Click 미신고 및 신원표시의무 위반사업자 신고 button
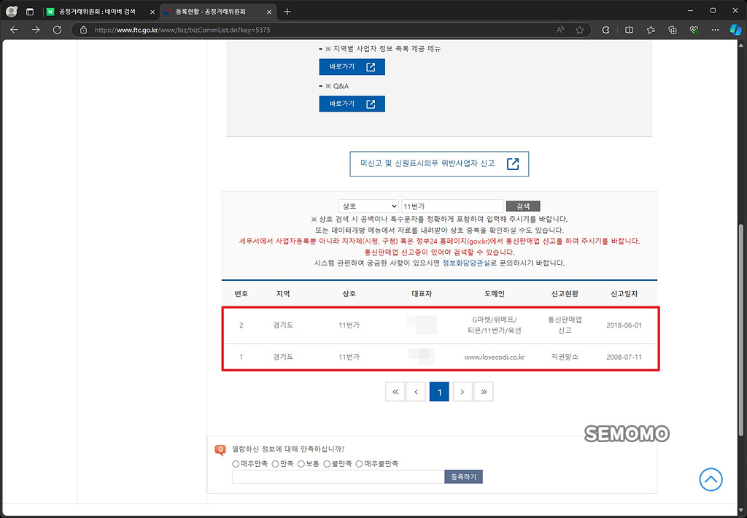The height and width of the screenshot is (518, 747). pos(439,163)
